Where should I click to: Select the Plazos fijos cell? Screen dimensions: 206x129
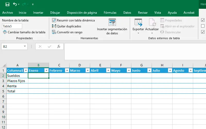(x=17, y=81)
